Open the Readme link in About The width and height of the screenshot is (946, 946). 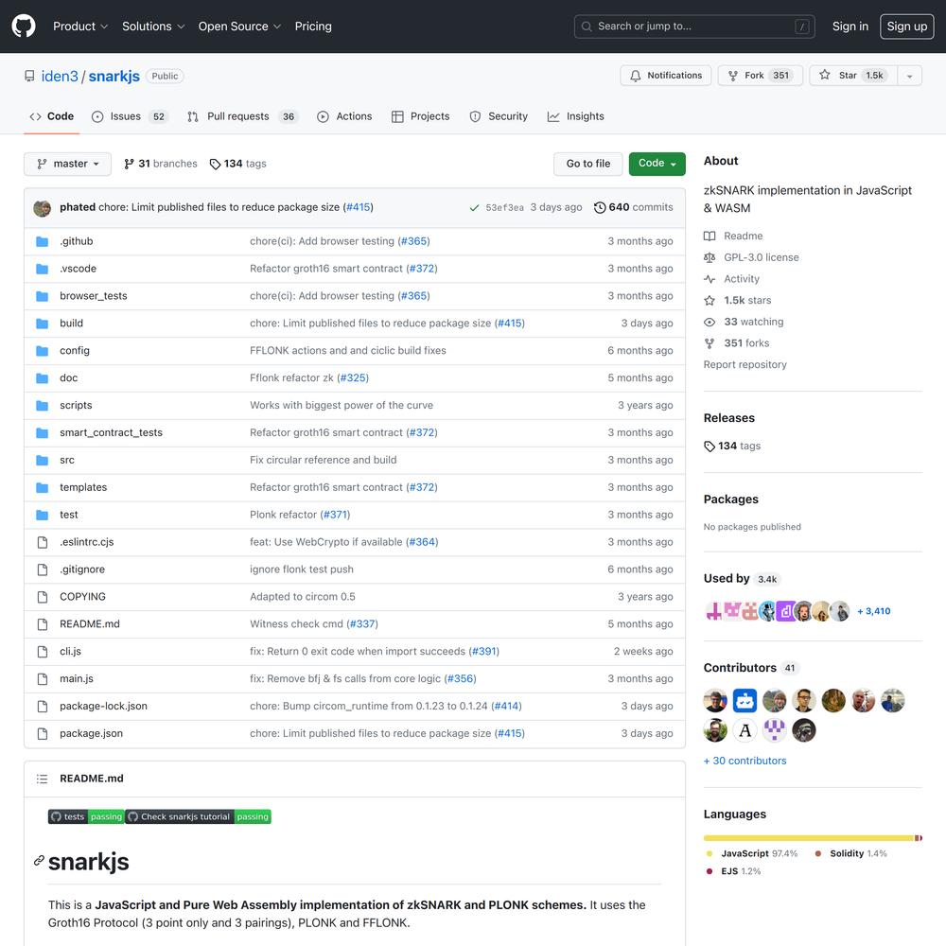point(733,236)
